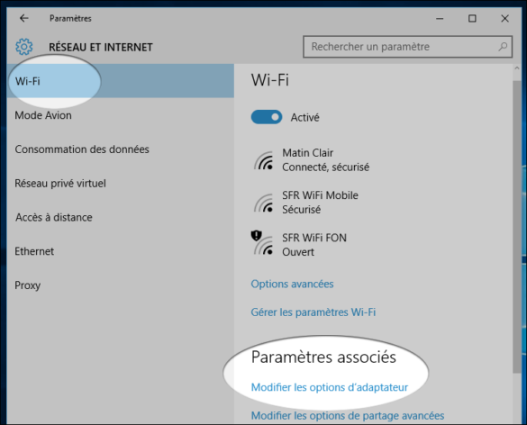Click the Matin Clair signal icon
527x425 pixels.
pos(263,160)
